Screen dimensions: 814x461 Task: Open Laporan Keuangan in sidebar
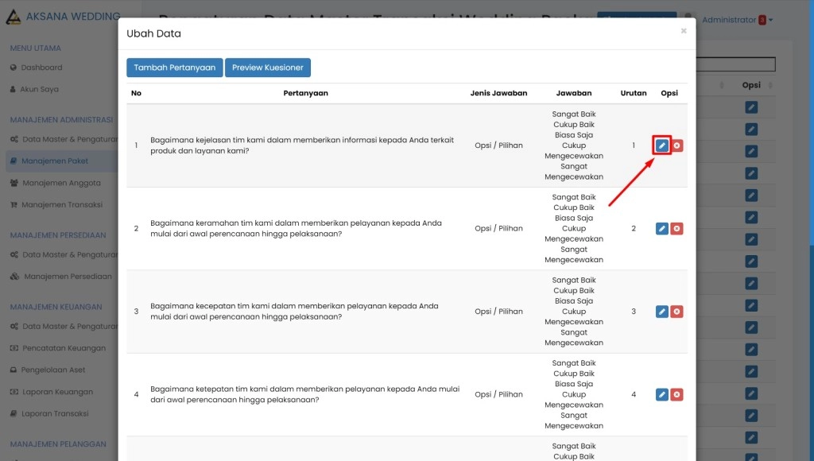click(x=56, y=392)
